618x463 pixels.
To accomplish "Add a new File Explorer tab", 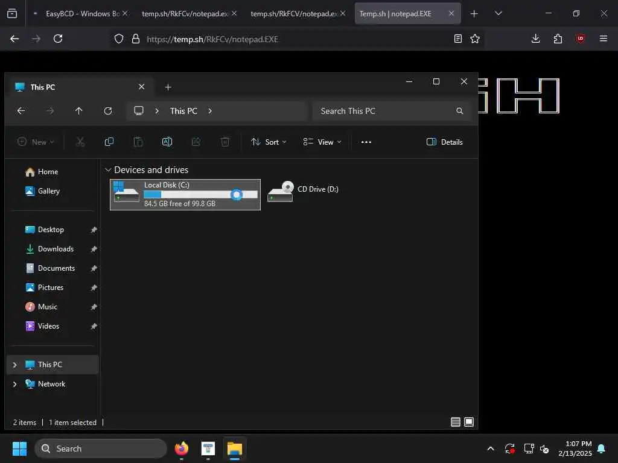I will pyautogui.click(x=168, y=87).
